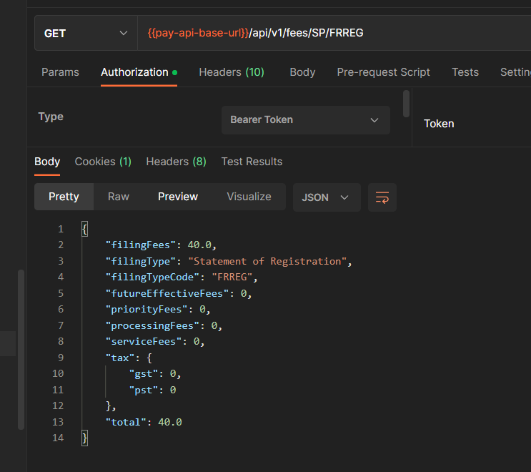The height and width of the screenshot is (472, 531).
Task: Switch to Preview response view
Action: pos(178,197)
